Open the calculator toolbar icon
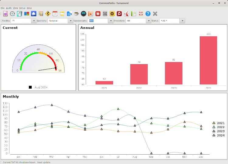 [x=105, y=14]
